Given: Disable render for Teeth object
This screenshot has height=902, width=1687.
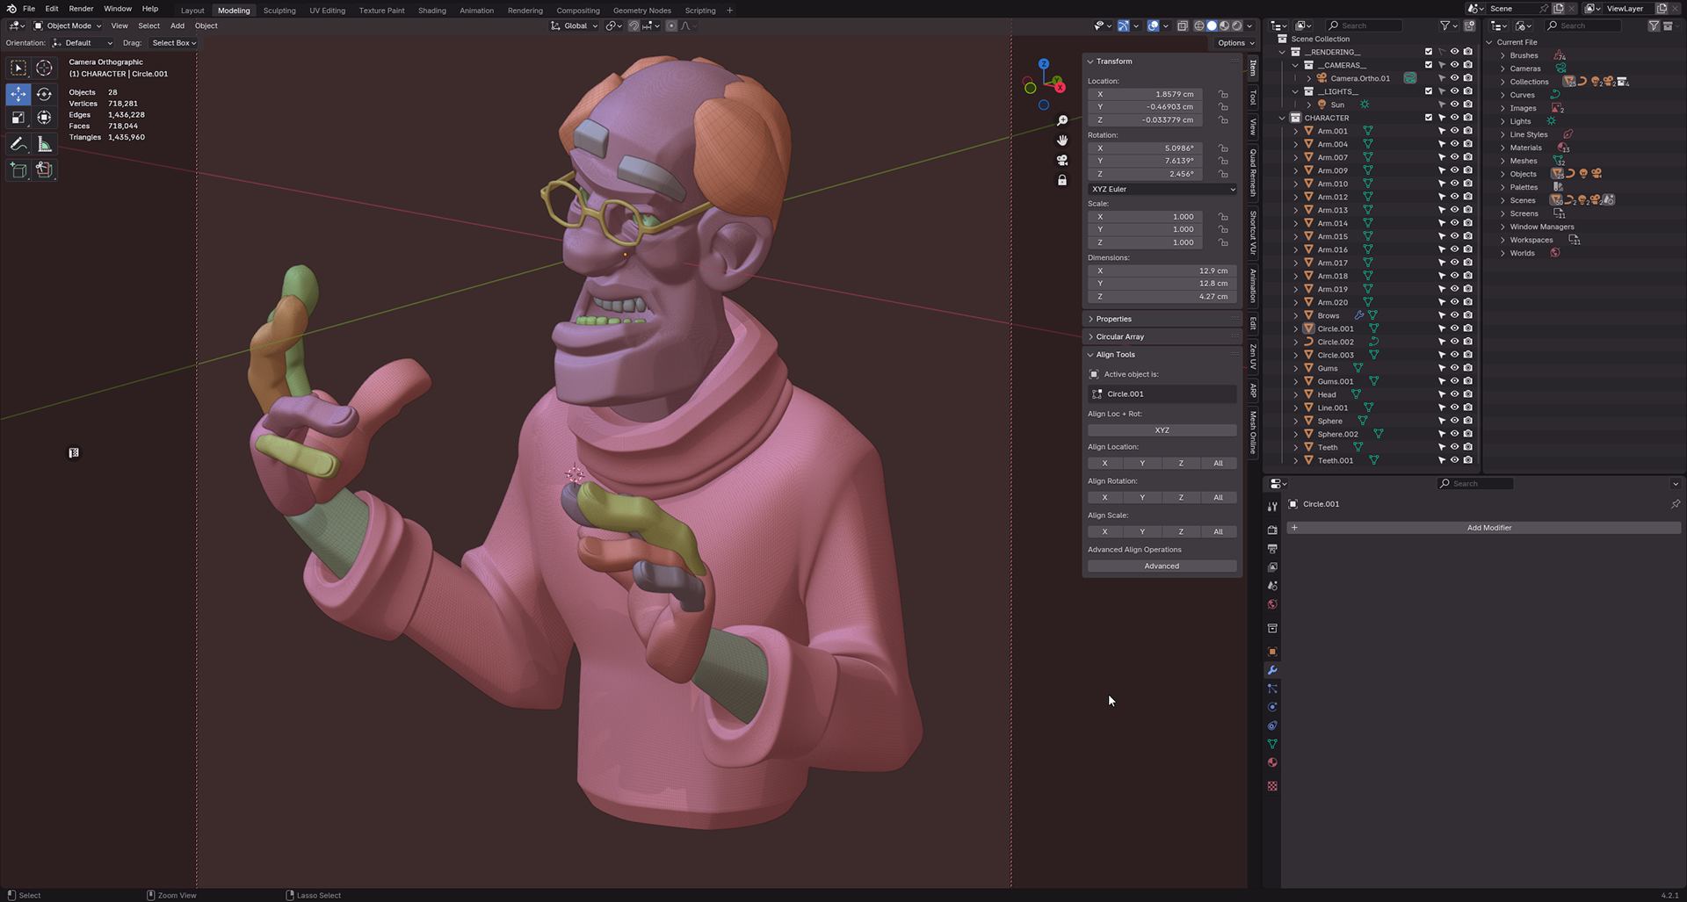Looking at the screenshot, I should click(x=1467, y=447).
